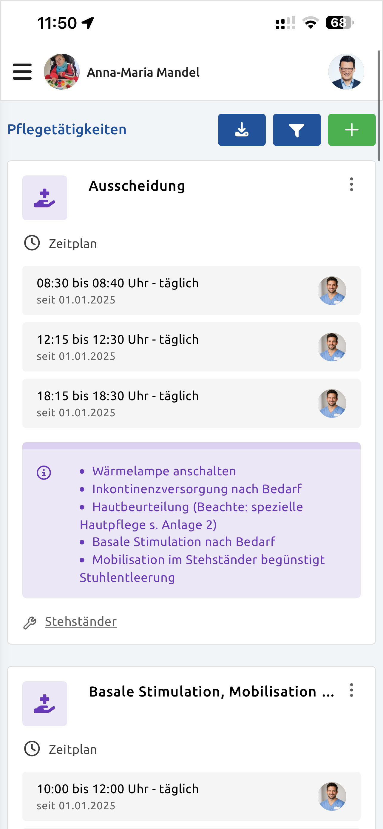Open the Stehständer link

[x=81, y=621]
